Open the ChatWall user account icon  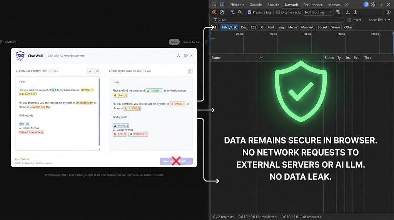(179, 56)
